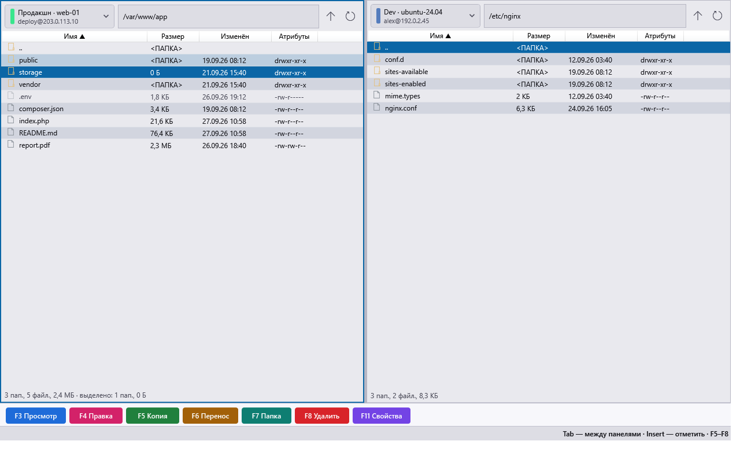Click the F11 Свойства button

(x=382, y=416)
